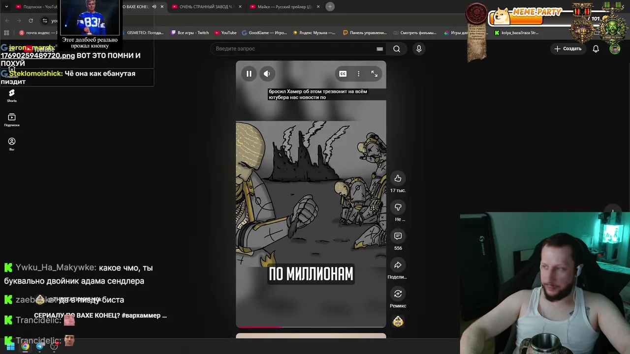The height and width of the screenshot is (354, 630).
Task: Toggle closed captions with the CC button
Action: tap(343, 74)
